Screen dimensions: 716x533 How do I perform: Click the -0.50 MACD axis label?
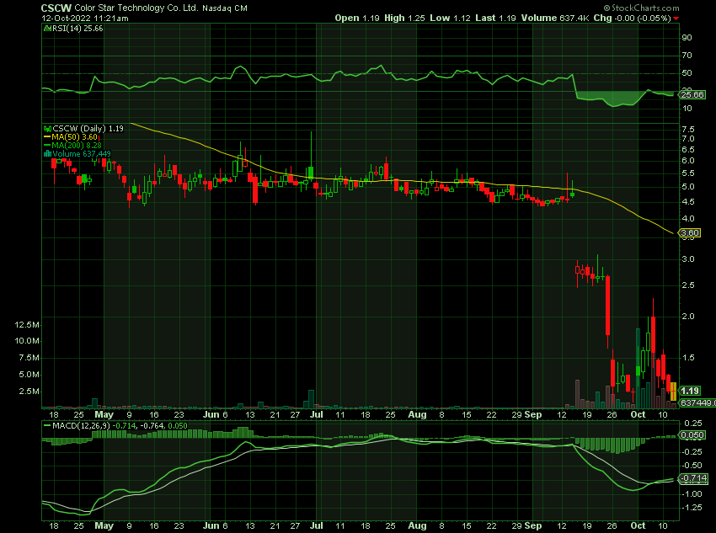click(692, 466)
